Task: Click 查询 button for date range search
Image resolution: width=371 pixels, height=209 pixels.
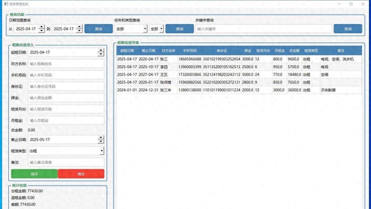Action: pyautogui.click(x=99, y=29)
